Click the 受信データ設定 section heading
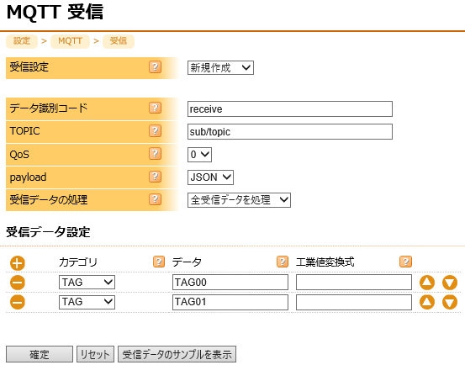 point(48,232)
